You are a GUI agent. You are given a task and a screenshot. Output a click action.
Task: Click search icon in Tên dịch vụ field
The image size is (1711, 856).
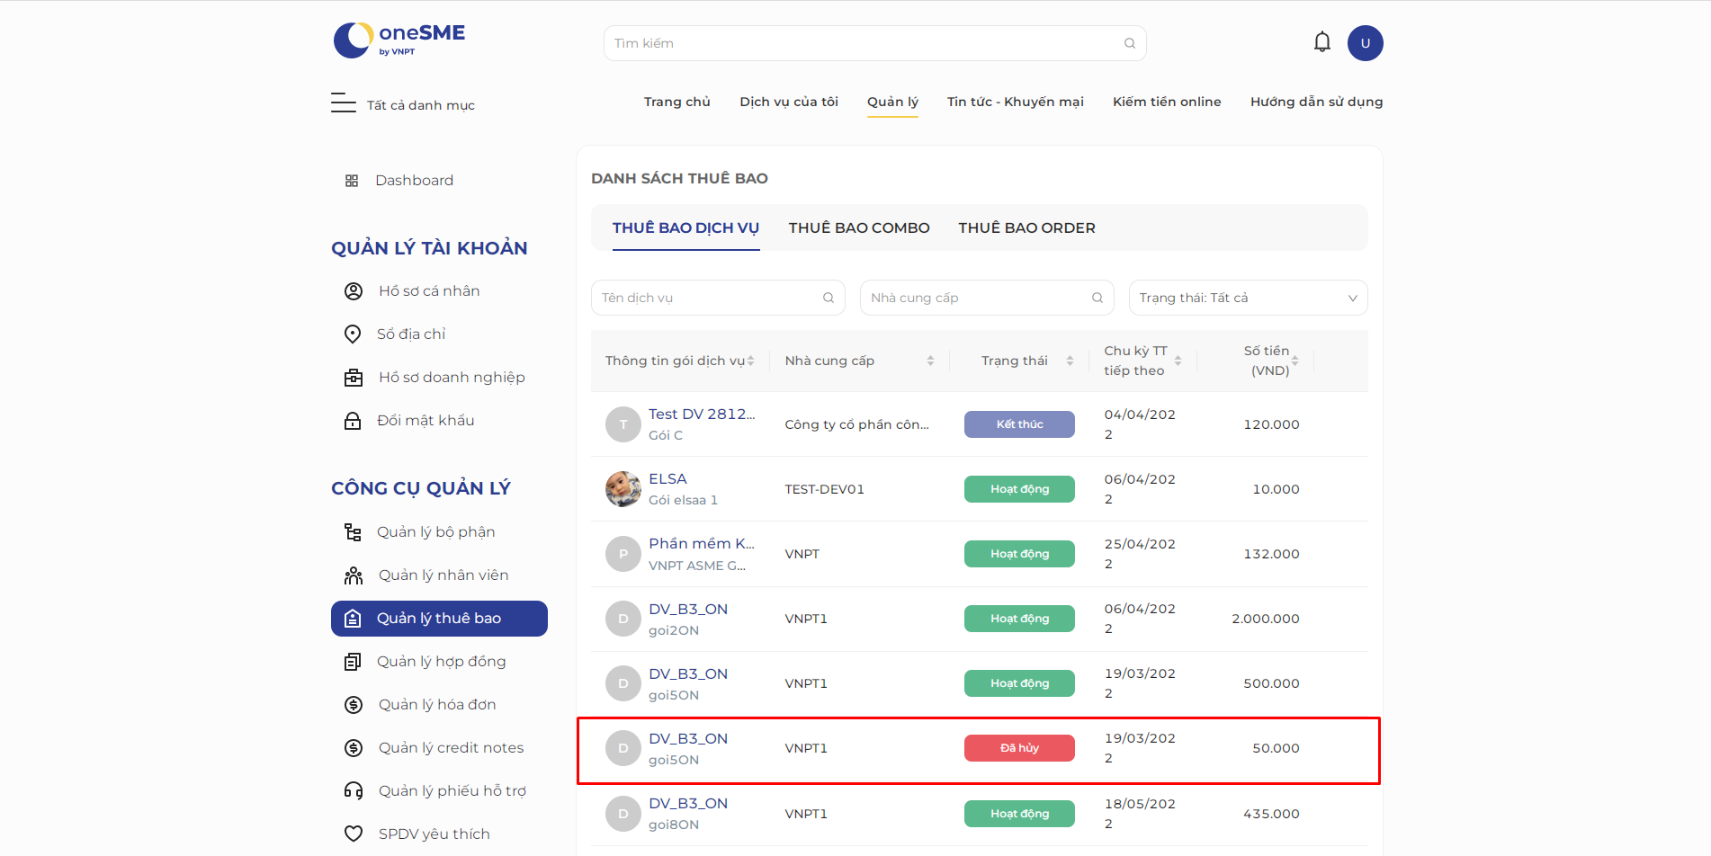[828, 298]
